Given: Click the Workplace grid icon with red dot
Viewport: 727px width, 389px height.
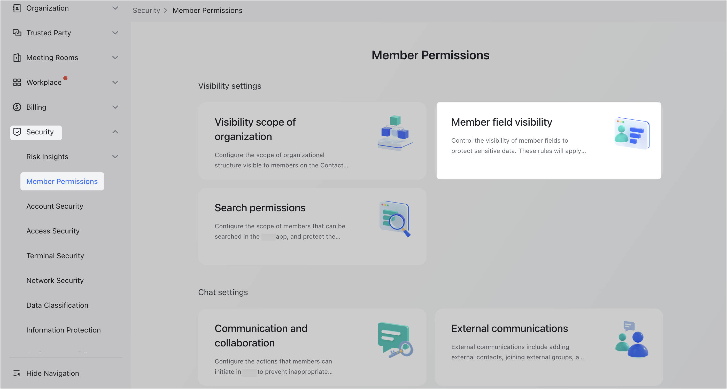Looking at the screenshot, I should coord(17,82).
